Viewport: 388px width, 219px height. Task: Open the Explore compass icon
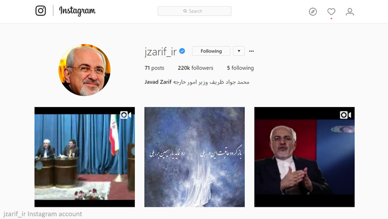click(313, 12)
